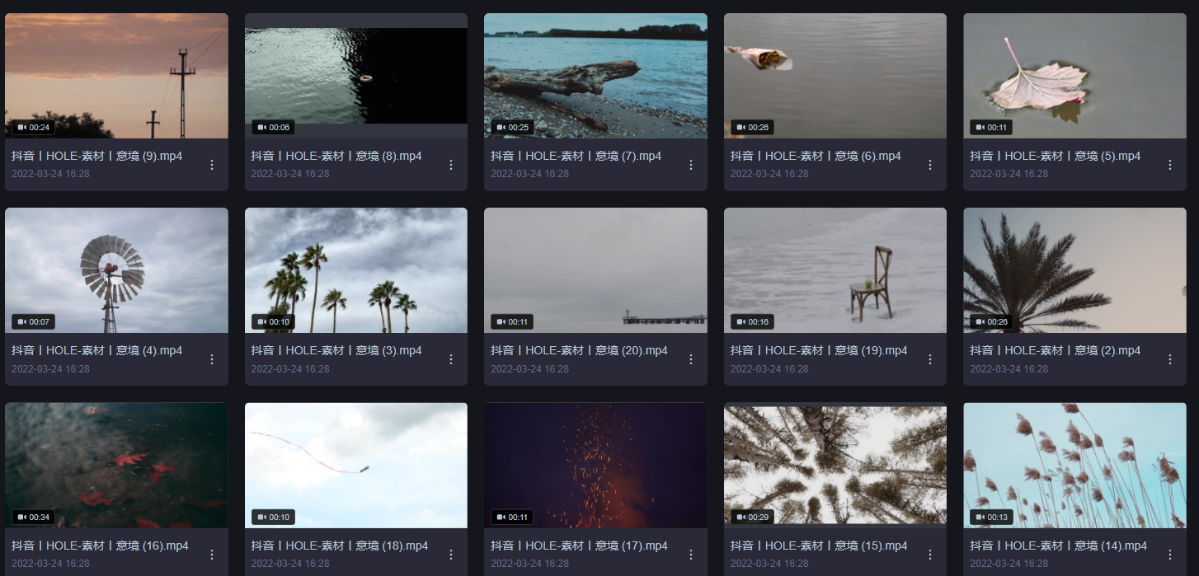
Task: Open the three-dot menu for 意境 (3).mp4
Action: [451, 359]
